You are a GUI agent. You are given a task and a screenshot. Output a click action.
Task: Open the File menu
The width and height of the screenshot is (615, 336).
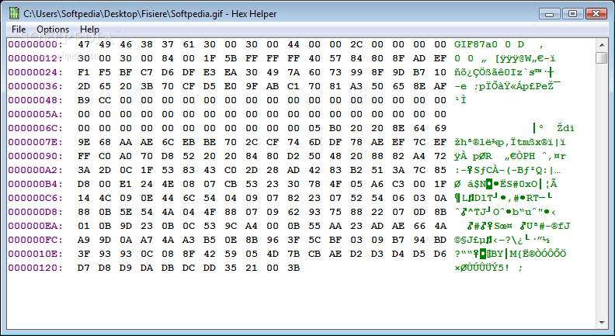19,29
